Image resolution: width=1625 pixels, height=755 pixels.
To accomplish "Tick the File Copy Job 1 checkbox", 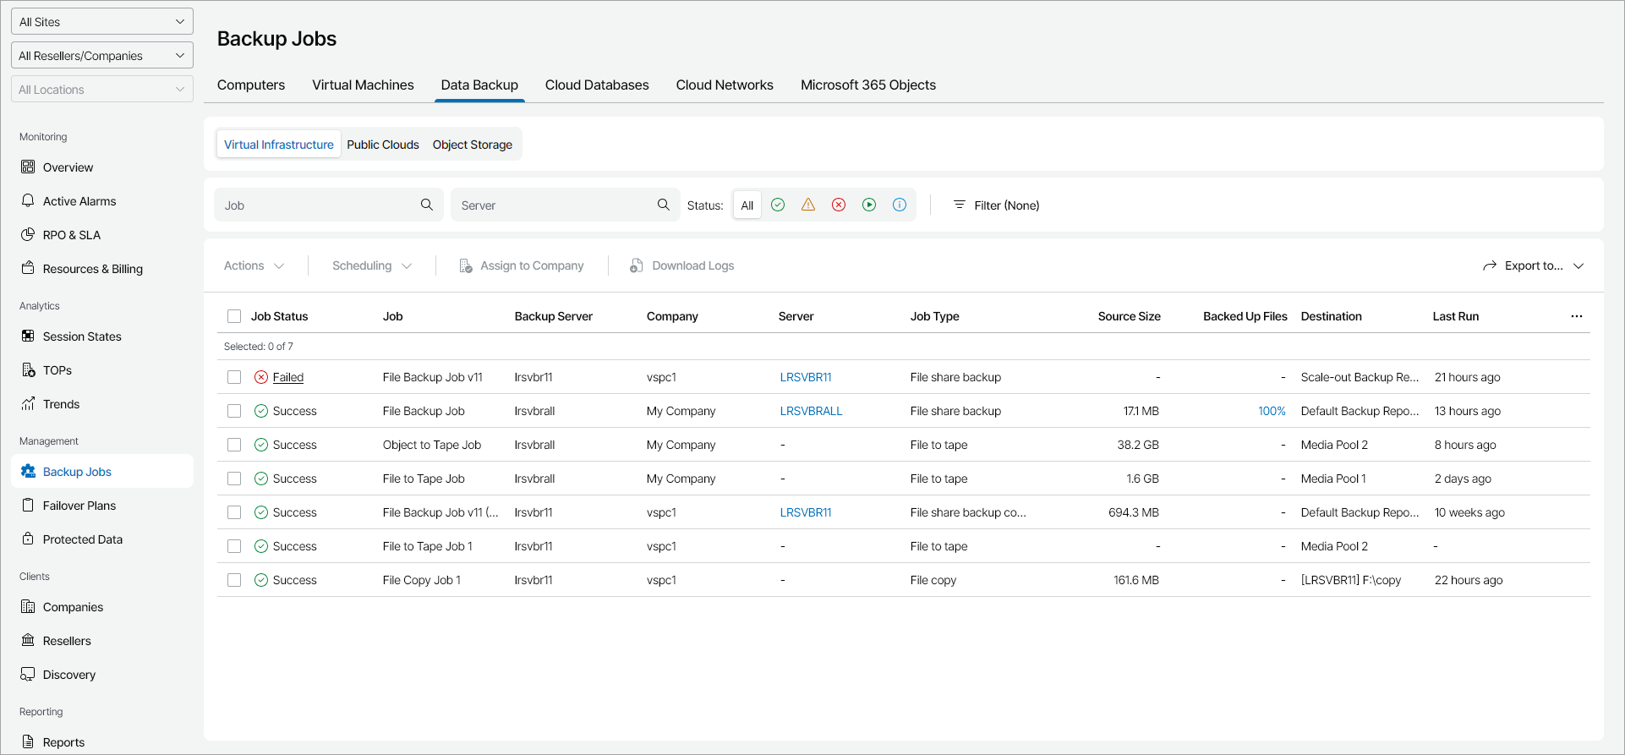I will pyautogui.click(x=234, y=580).
